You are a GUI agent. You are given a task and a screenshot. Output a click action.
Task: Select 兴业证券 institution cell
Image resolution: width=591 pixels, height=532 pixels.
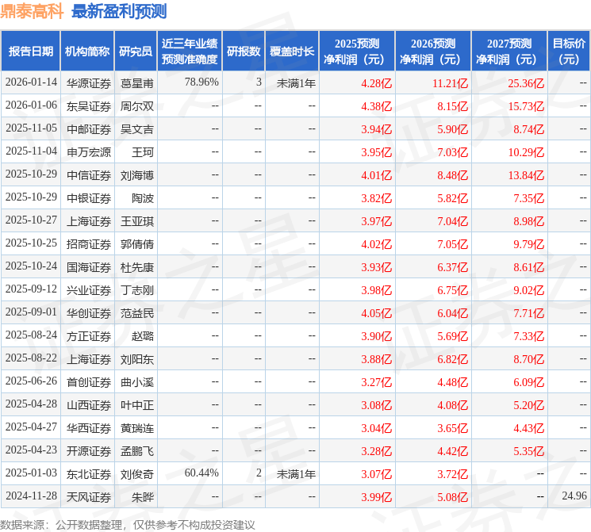pyautogui.click(x=89, y=290)
